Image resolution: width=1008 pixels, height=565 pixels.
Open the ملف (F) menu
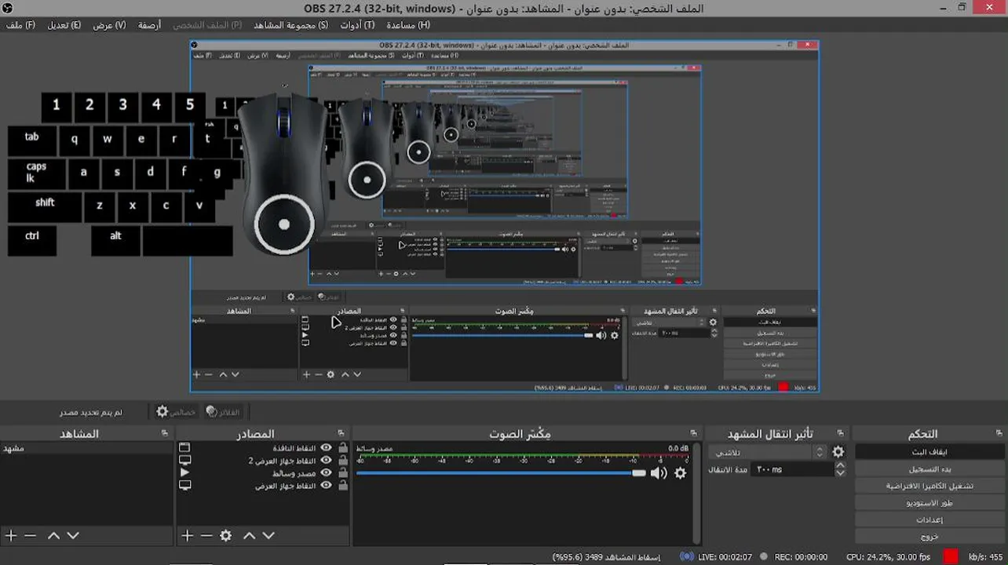click(x=20, y=25)
